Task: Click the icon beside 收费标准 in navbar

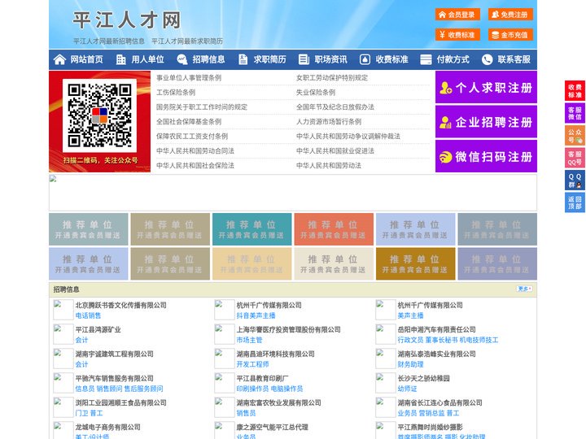Action: pyautogui.click(x=365, y=59)
